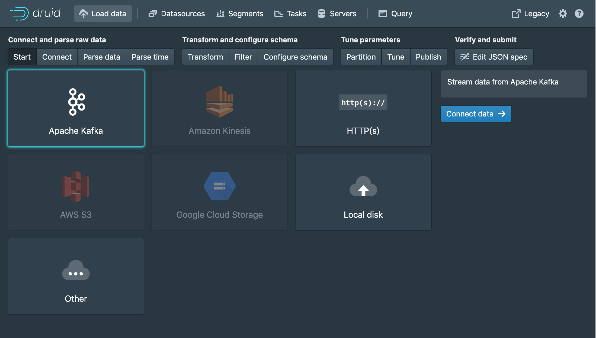This screenshot has height=338, width=596.
Task: Go to the Segments view
Action: tap(240, 14)
